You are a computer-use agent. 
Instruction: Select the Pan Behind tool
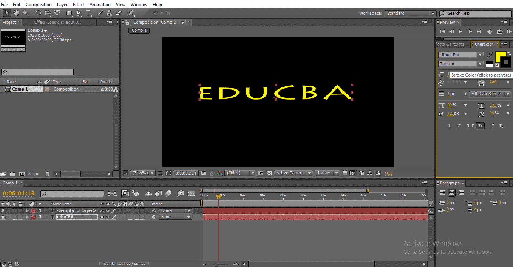coord(57,13)
